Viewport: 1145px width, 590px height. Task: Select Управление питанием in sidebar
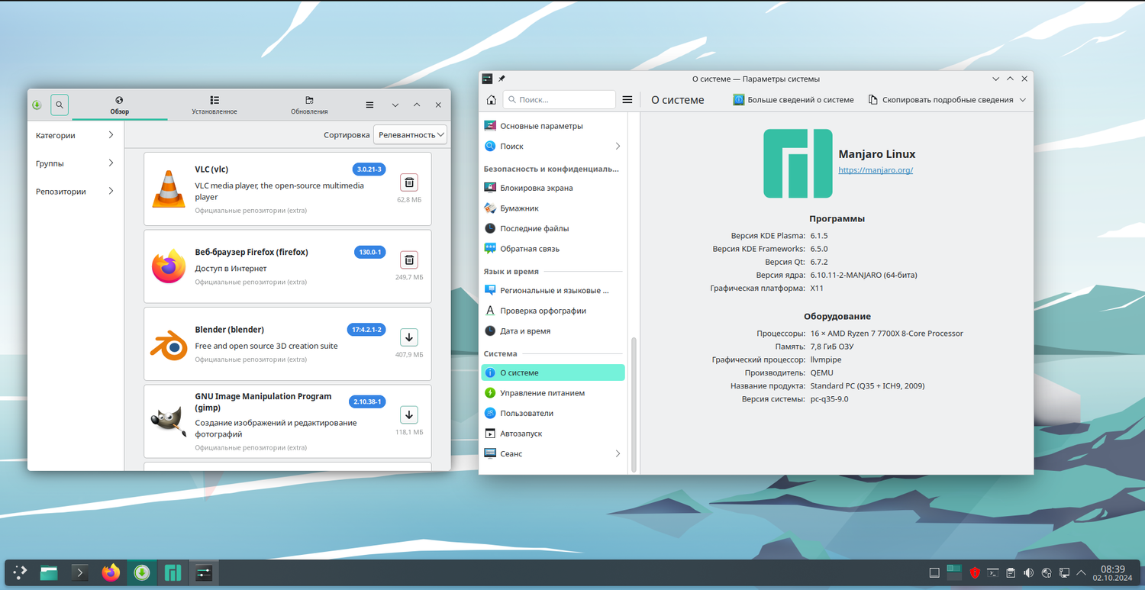(542, 393)
